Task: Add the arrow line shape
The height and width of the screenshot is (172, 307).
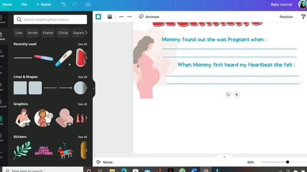Action: (x=65, y=88)
